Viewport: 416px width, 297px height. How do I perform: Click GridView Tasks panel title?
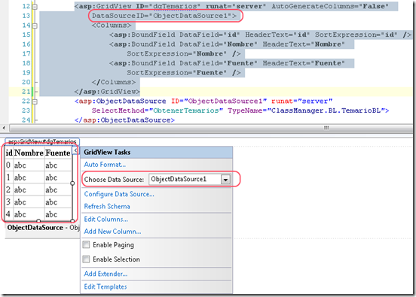pyautogui.click(x=107, y=152)
